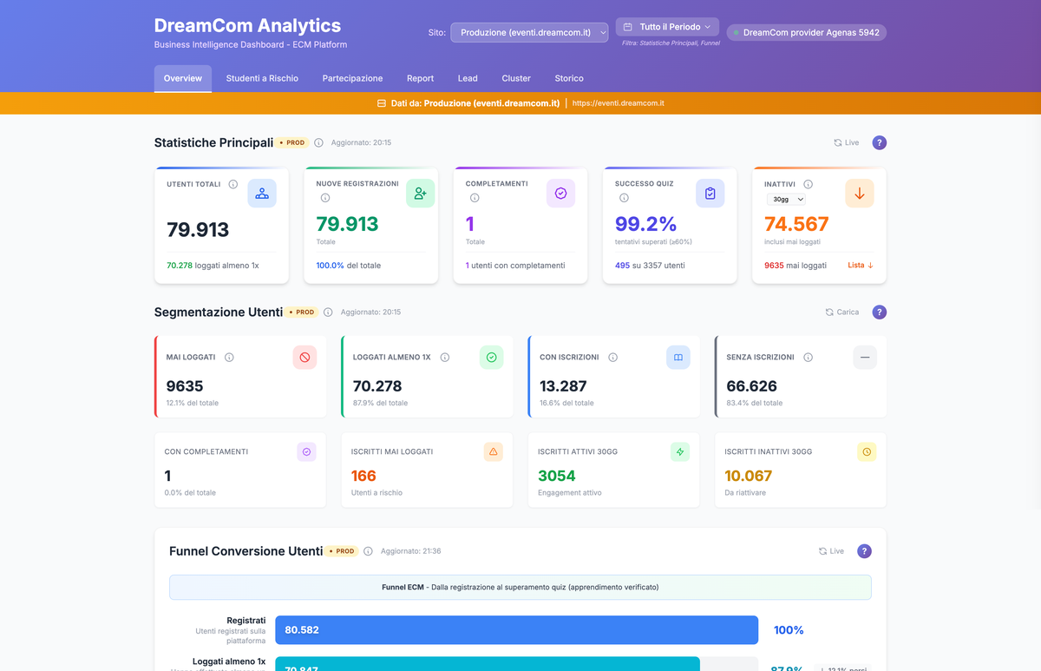Viewport: 1041px width, 671px height.
Task: Click the blue Registrati 100% progress bar
Action: coord(516,629)
